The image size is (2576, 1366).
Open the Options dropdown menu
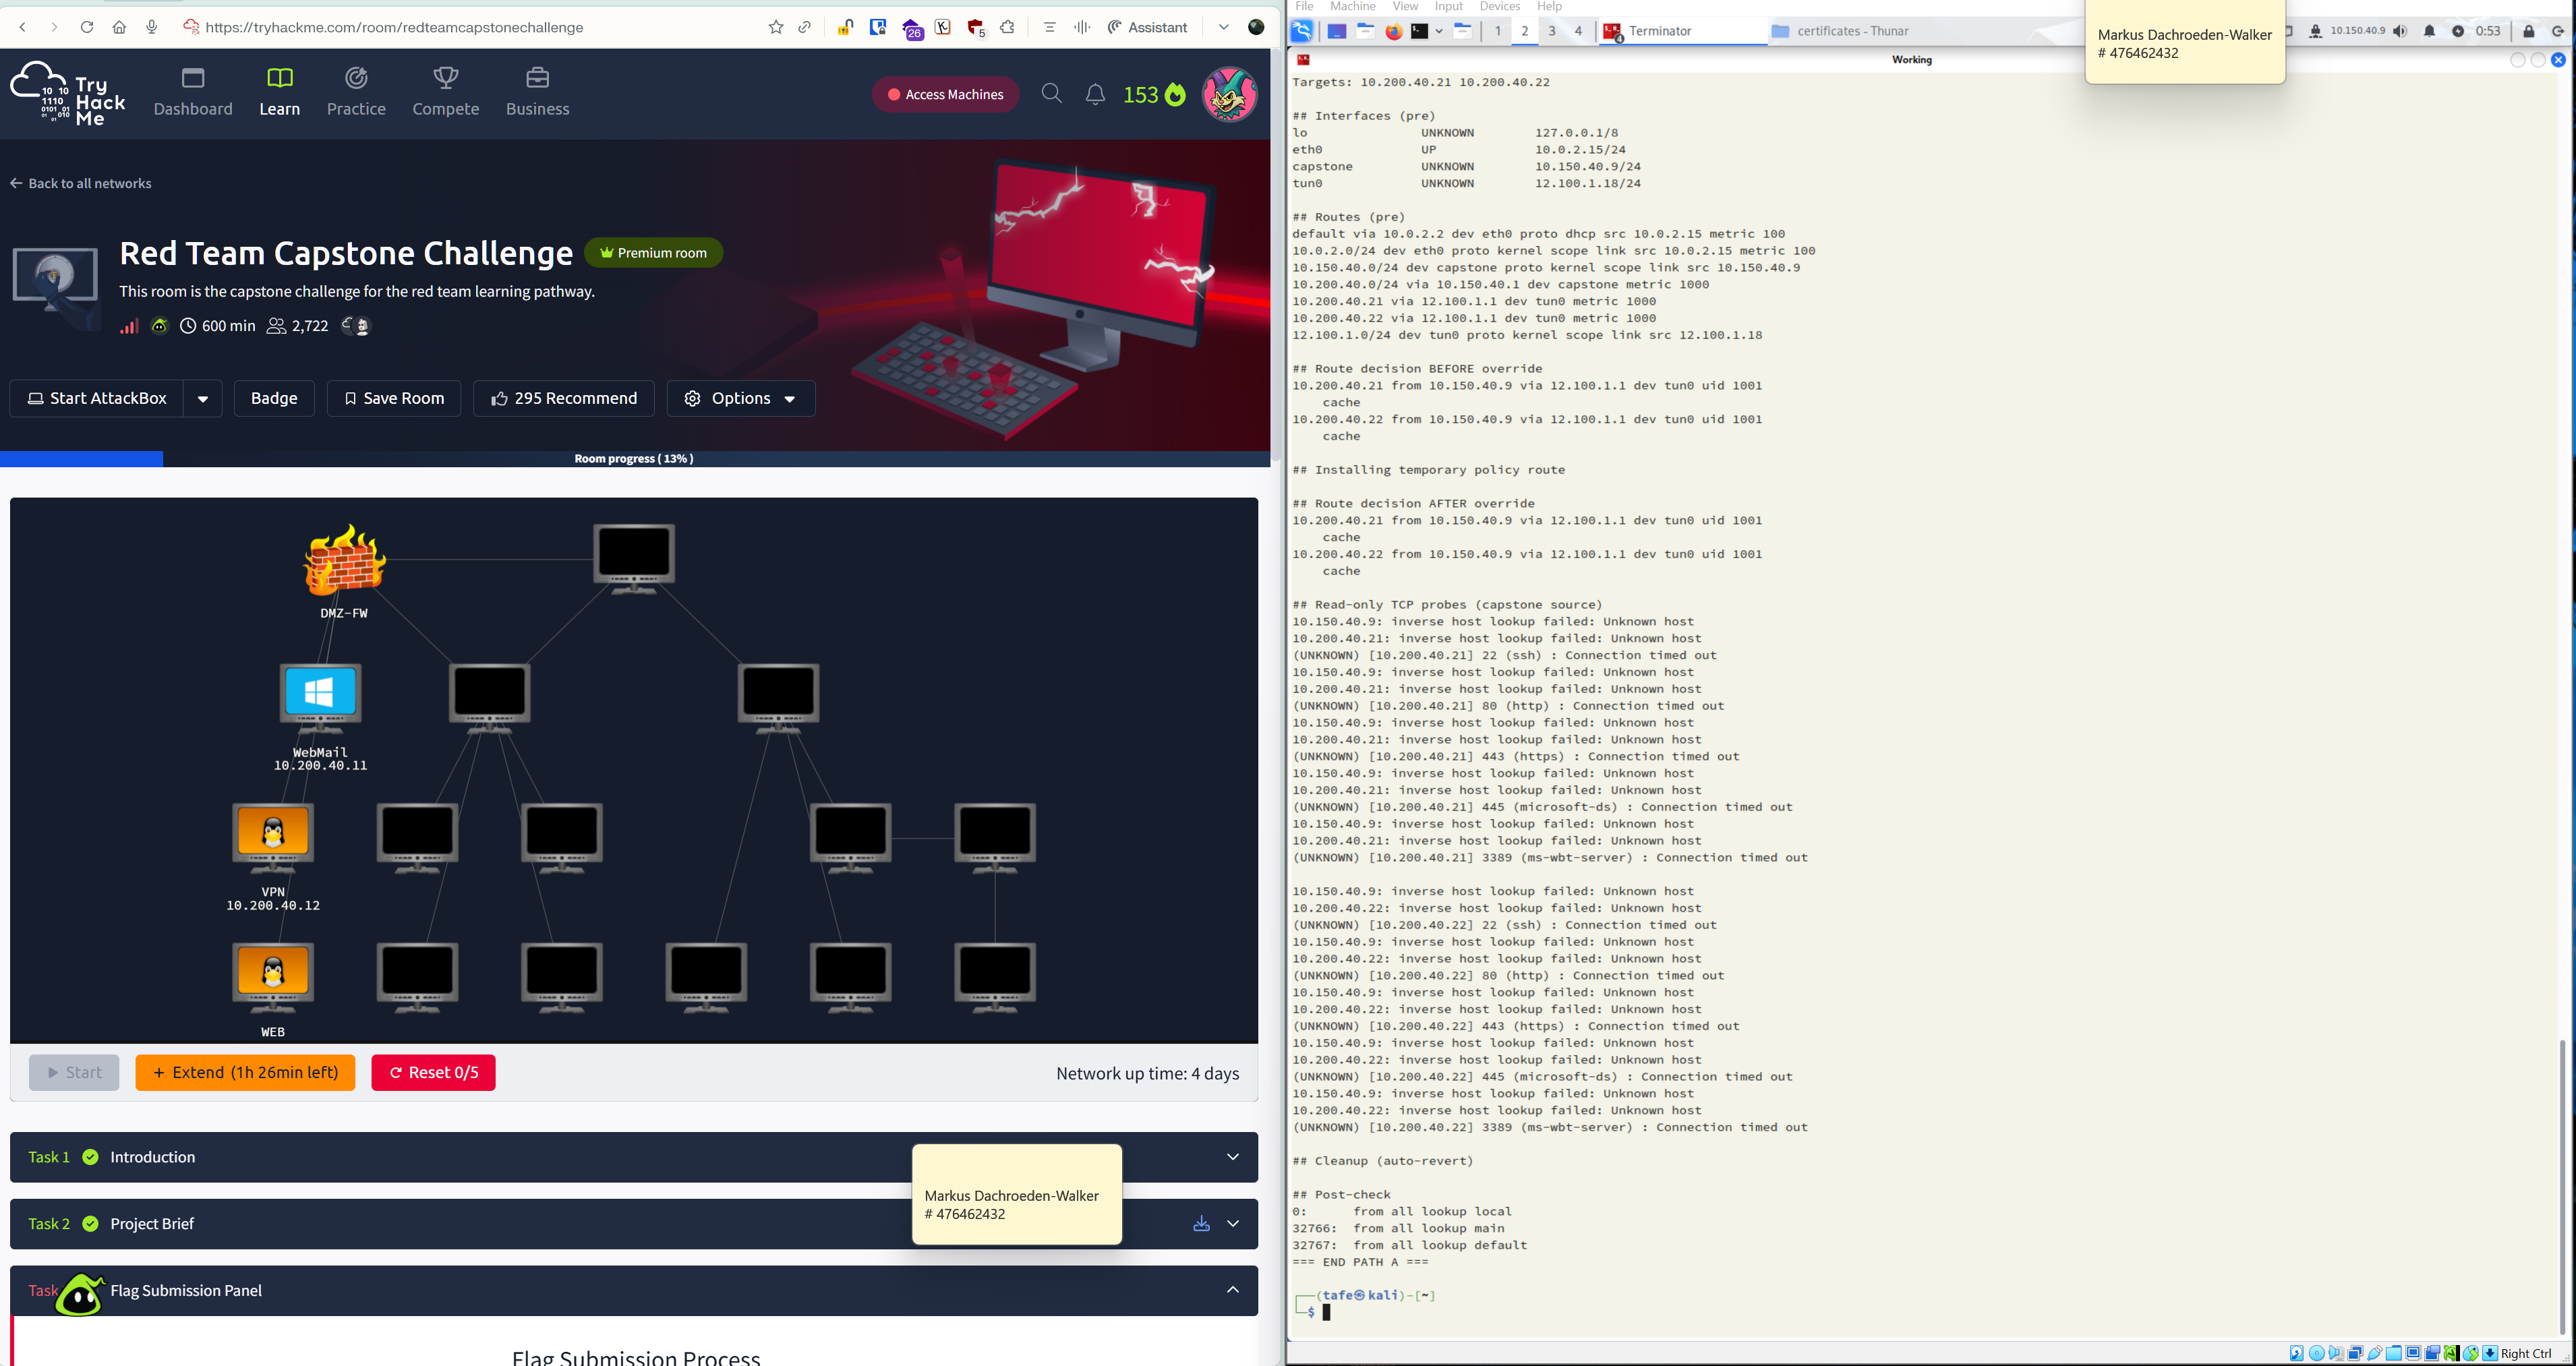point(740,398)
